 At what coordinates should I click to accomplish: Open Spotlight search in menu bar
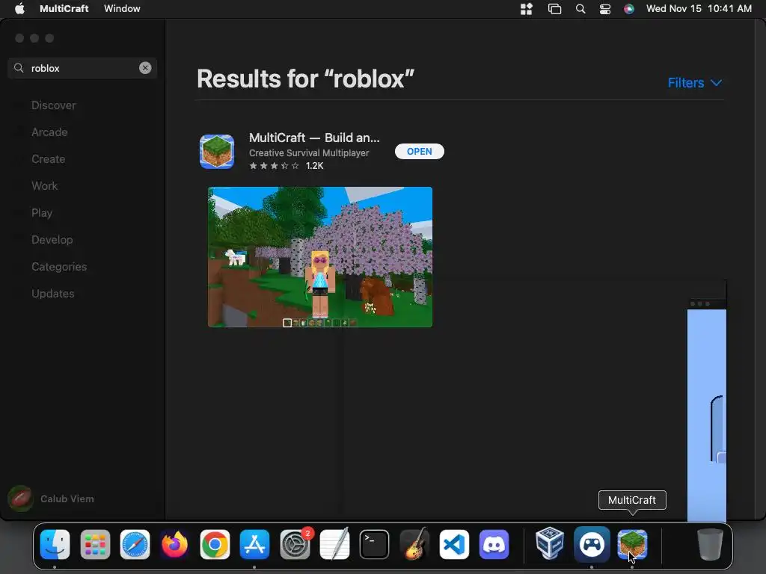click(x=580, y=9)
